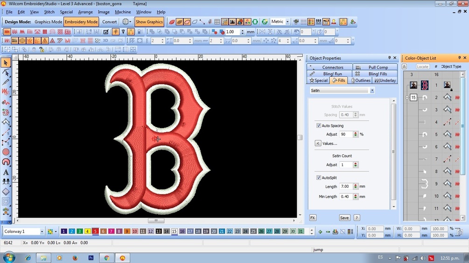Select white color swatch 15
Screen dimensions: 469x263
click(175, 231)
